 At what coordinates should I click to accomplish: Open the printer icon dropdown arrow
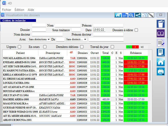[x=163, y=74]
